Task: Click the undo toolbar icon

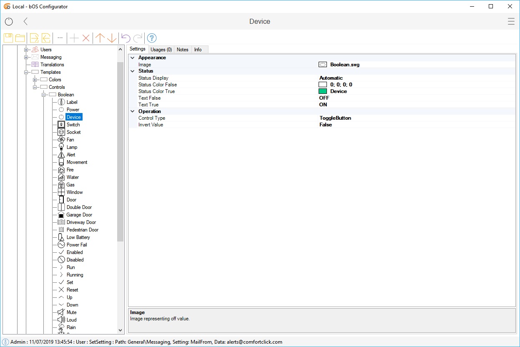Action: pos(126,38)
